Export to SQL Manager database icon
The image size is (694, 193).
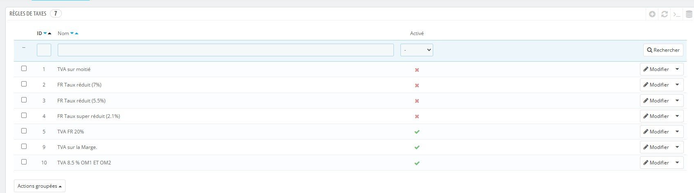(x=689, y=14)
